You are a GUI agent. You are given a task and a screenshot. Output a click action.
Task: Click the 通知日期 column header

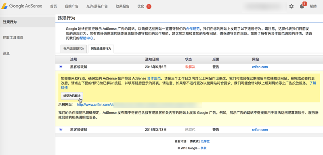(x=152, y=59)
